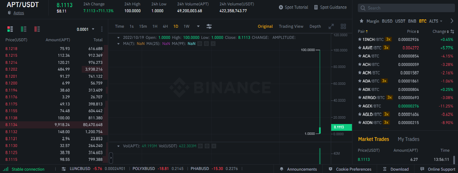Show combined buy and sell order book view
Viewport: 458px width, 173px height.
point(10,29)
